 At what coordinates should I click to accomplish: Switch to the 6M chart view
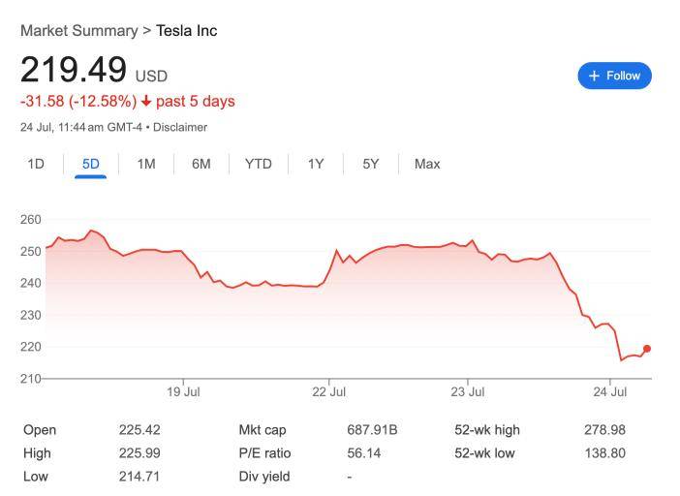201,164
